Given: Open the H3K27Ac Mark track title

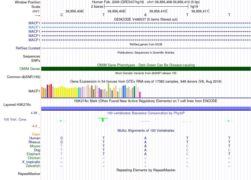Looking at the screenshot, I should coord(146,101).
